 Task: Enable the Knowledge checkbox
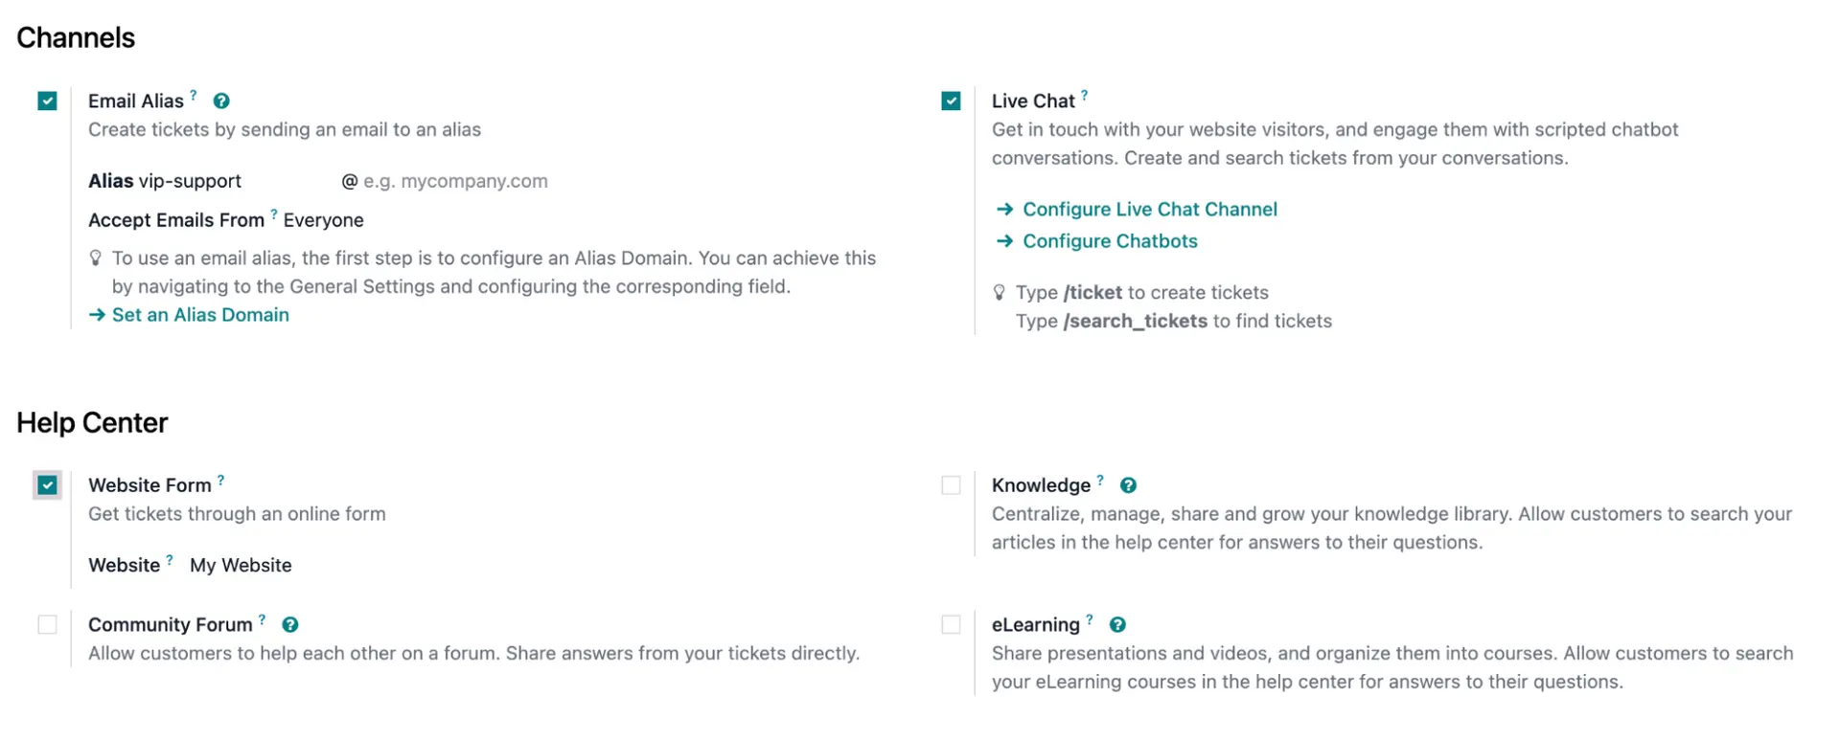tap(951, 485)
